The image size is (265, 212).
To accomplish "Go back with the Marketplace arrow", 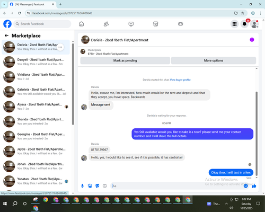I will (x=7, y=36).
